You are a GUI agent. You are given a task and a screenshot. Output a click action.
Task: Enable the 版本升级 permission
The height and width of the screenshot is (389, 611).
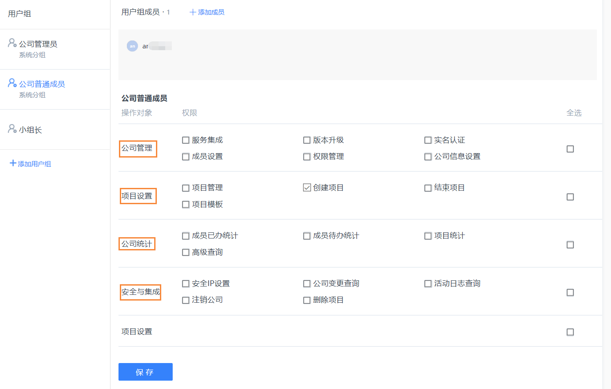[307, 140]
